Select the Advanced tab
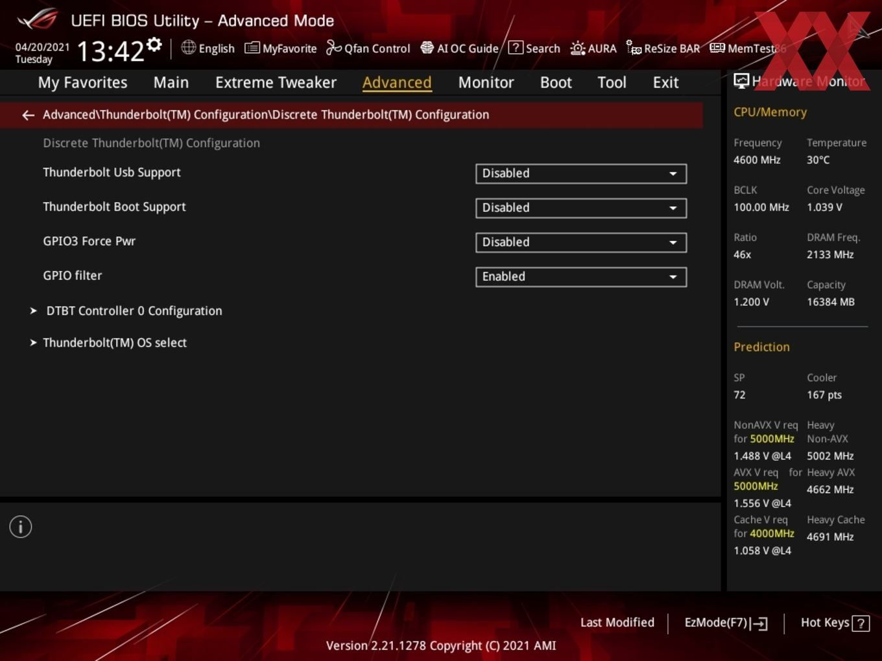 tap(397, 82)
